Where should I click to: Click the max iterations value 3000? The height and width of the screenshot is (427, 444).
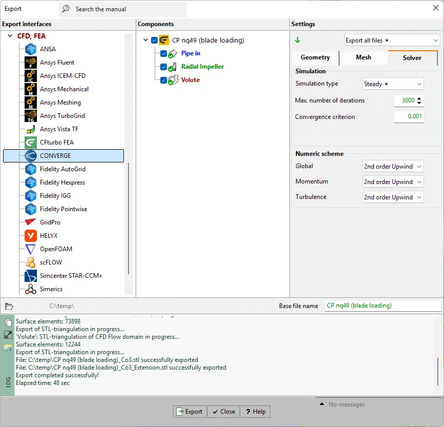(x=408, y=100)
